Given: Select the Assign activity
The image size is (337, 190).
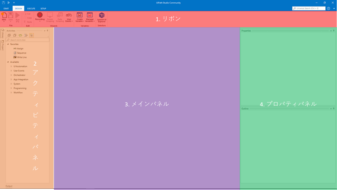Looking at the screenshot, I should 18,48.
